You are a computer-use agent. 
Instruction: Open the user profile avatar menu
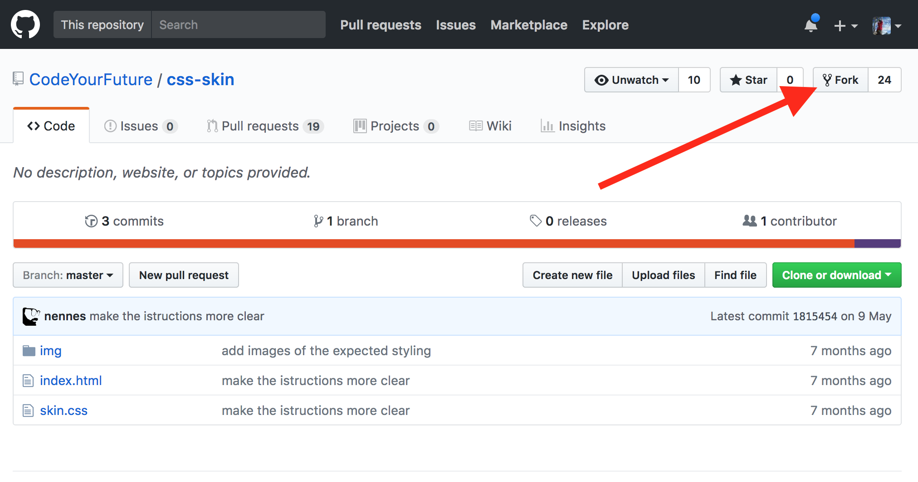(x=886, y=26)
